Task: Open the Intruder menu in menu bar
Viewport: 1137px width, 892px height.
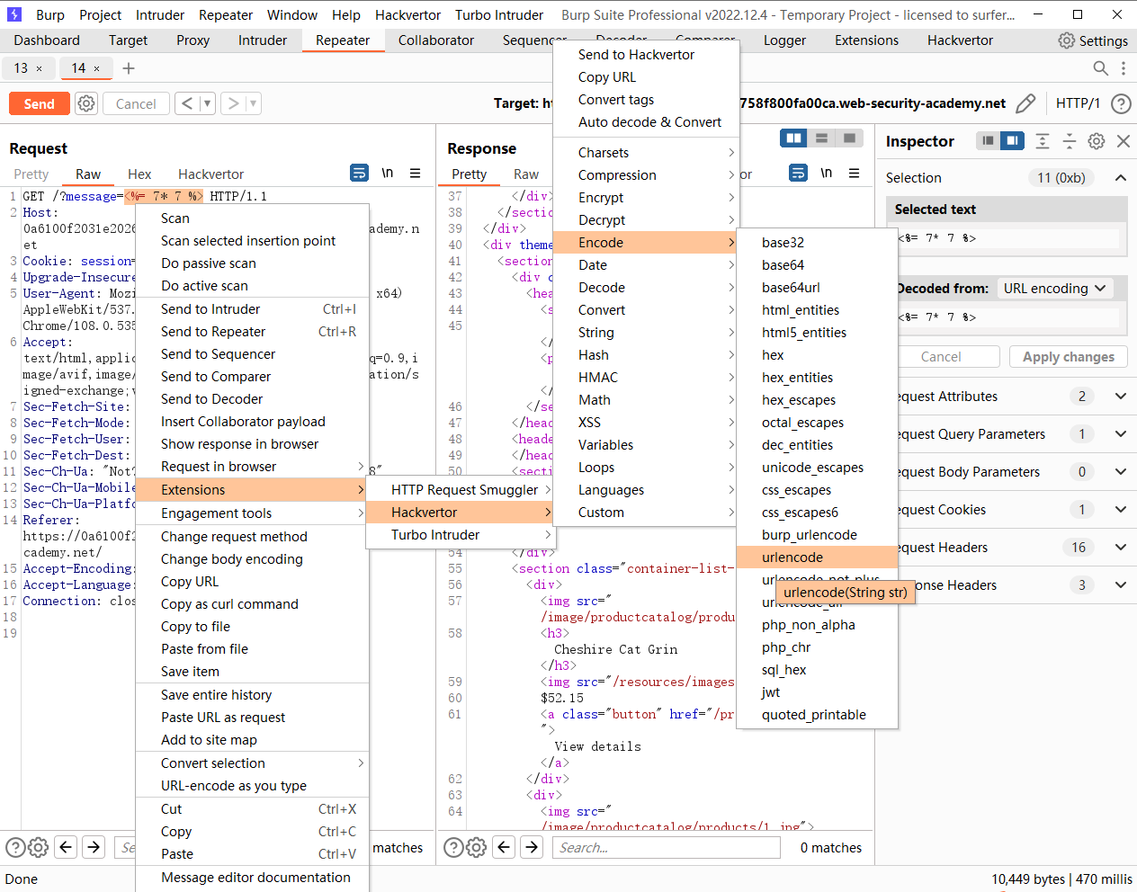Action: pos(160,15)
